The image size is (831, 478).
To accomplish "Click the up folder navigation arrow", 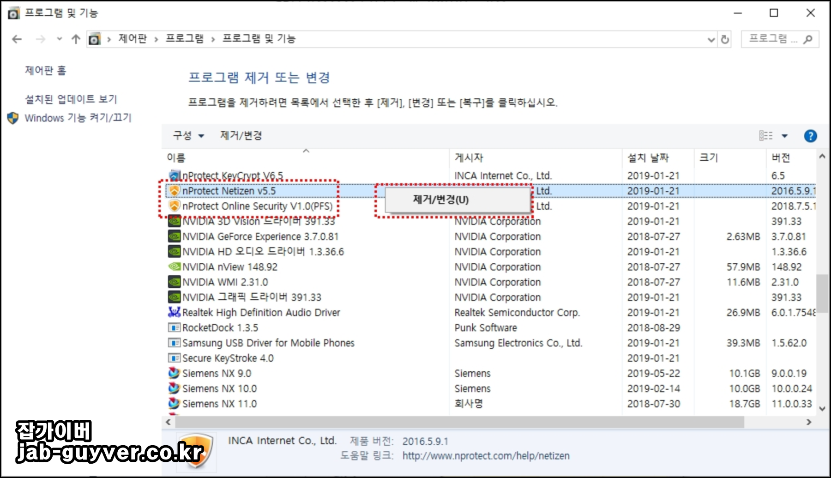I will click(76, 39).
